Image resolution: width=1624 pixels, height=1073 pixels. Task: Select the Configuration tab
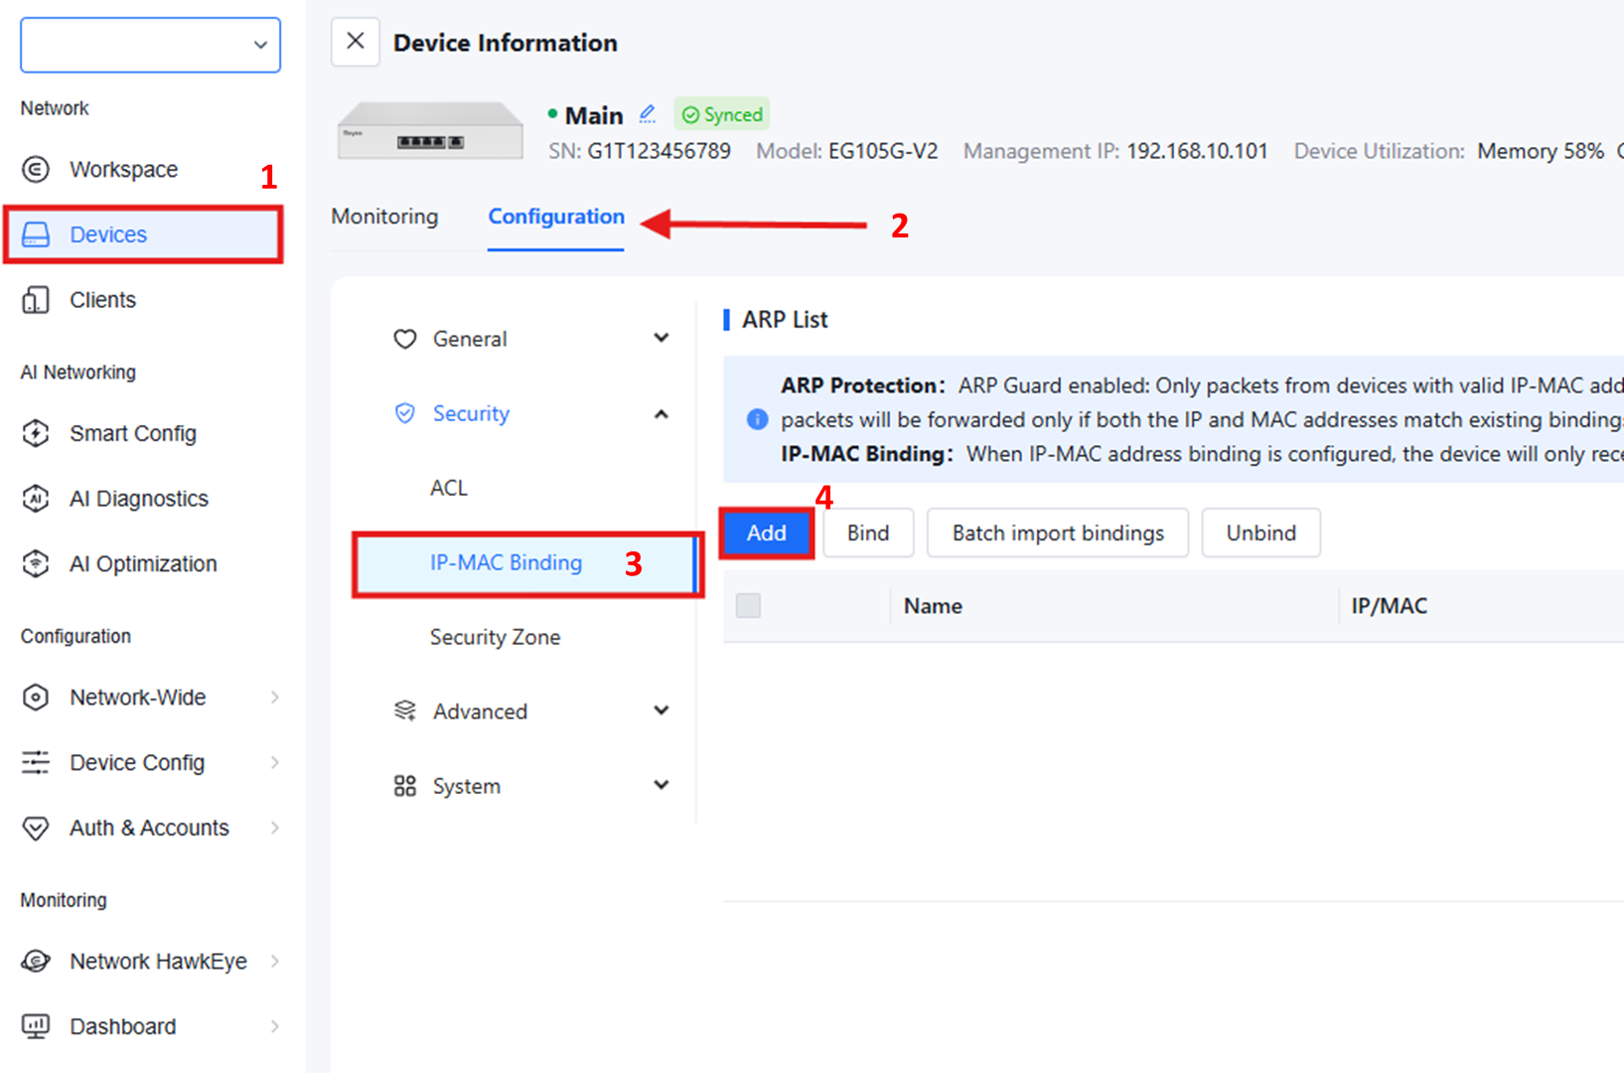(556, 217)
